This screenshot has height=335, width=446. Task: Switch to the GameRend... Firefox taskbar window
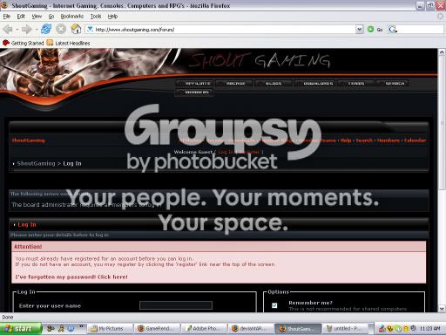[x=157, y=329]
